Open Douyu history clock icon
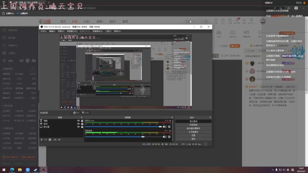Image resolution: width=308 pixels, height=173 pixels. point(216,21)
